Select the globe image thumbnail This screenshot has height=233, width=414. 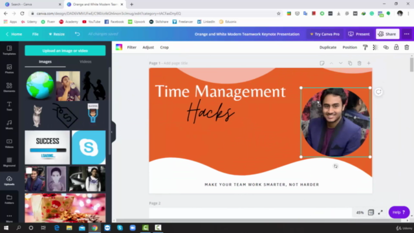pos(40,85)
